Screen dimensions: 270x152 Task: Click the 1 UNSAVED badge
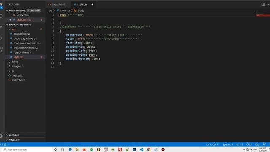point(34,11)
